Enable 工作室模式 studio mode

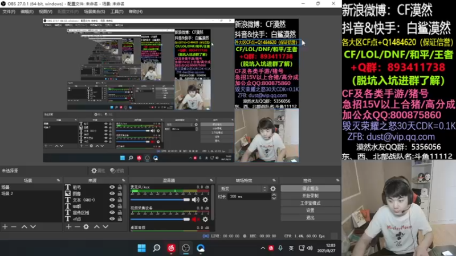[x=310, y=203]
